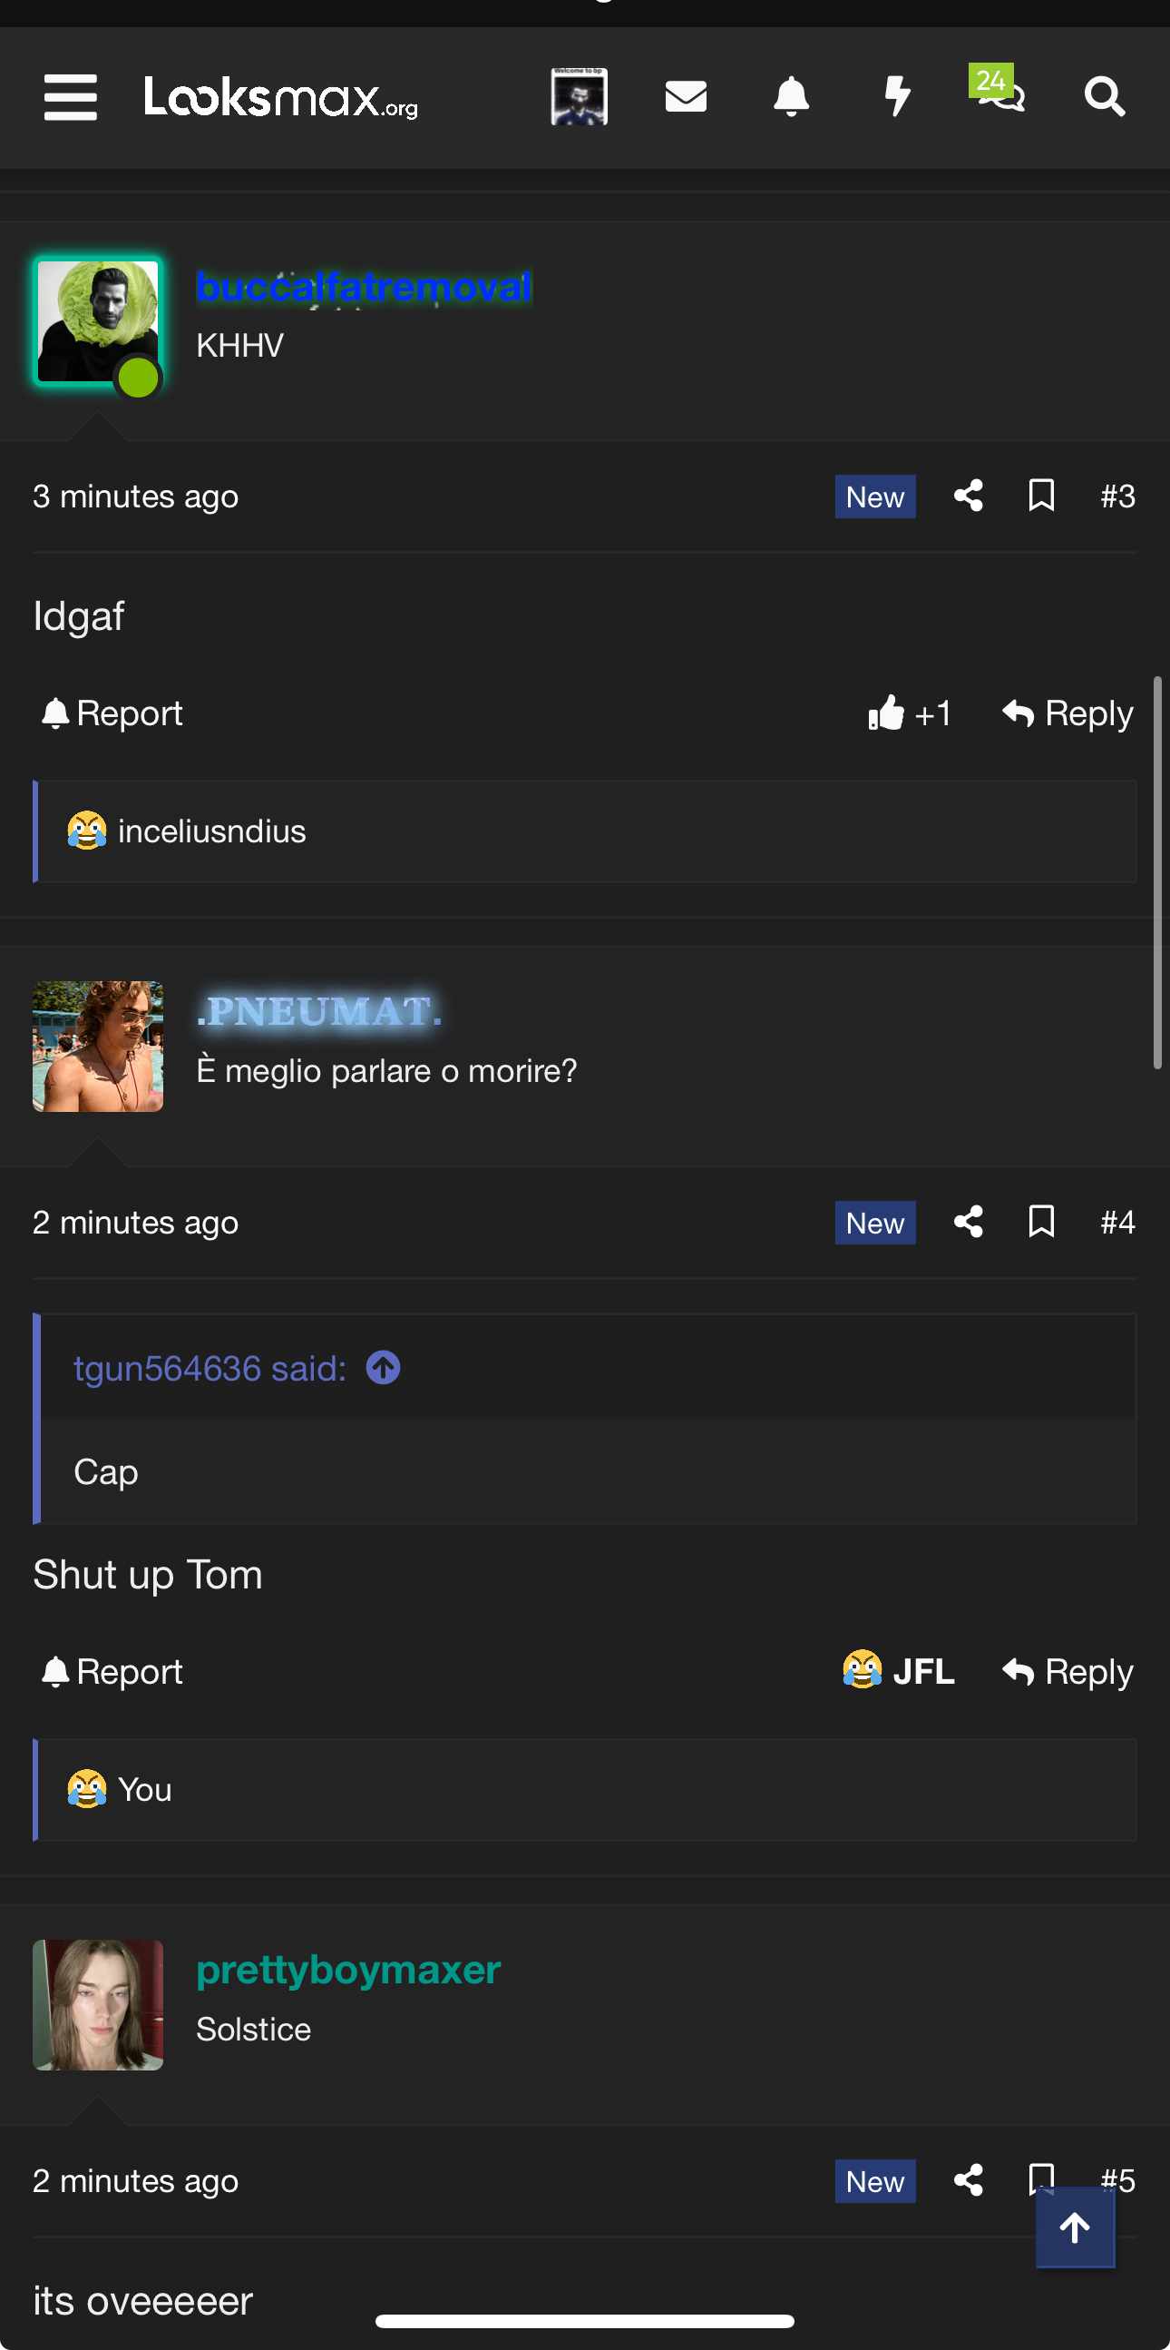Go to Looksmax.org home logo
Image resolution: width=1170 pixels, height=2350 pixels.
[280, 97]
